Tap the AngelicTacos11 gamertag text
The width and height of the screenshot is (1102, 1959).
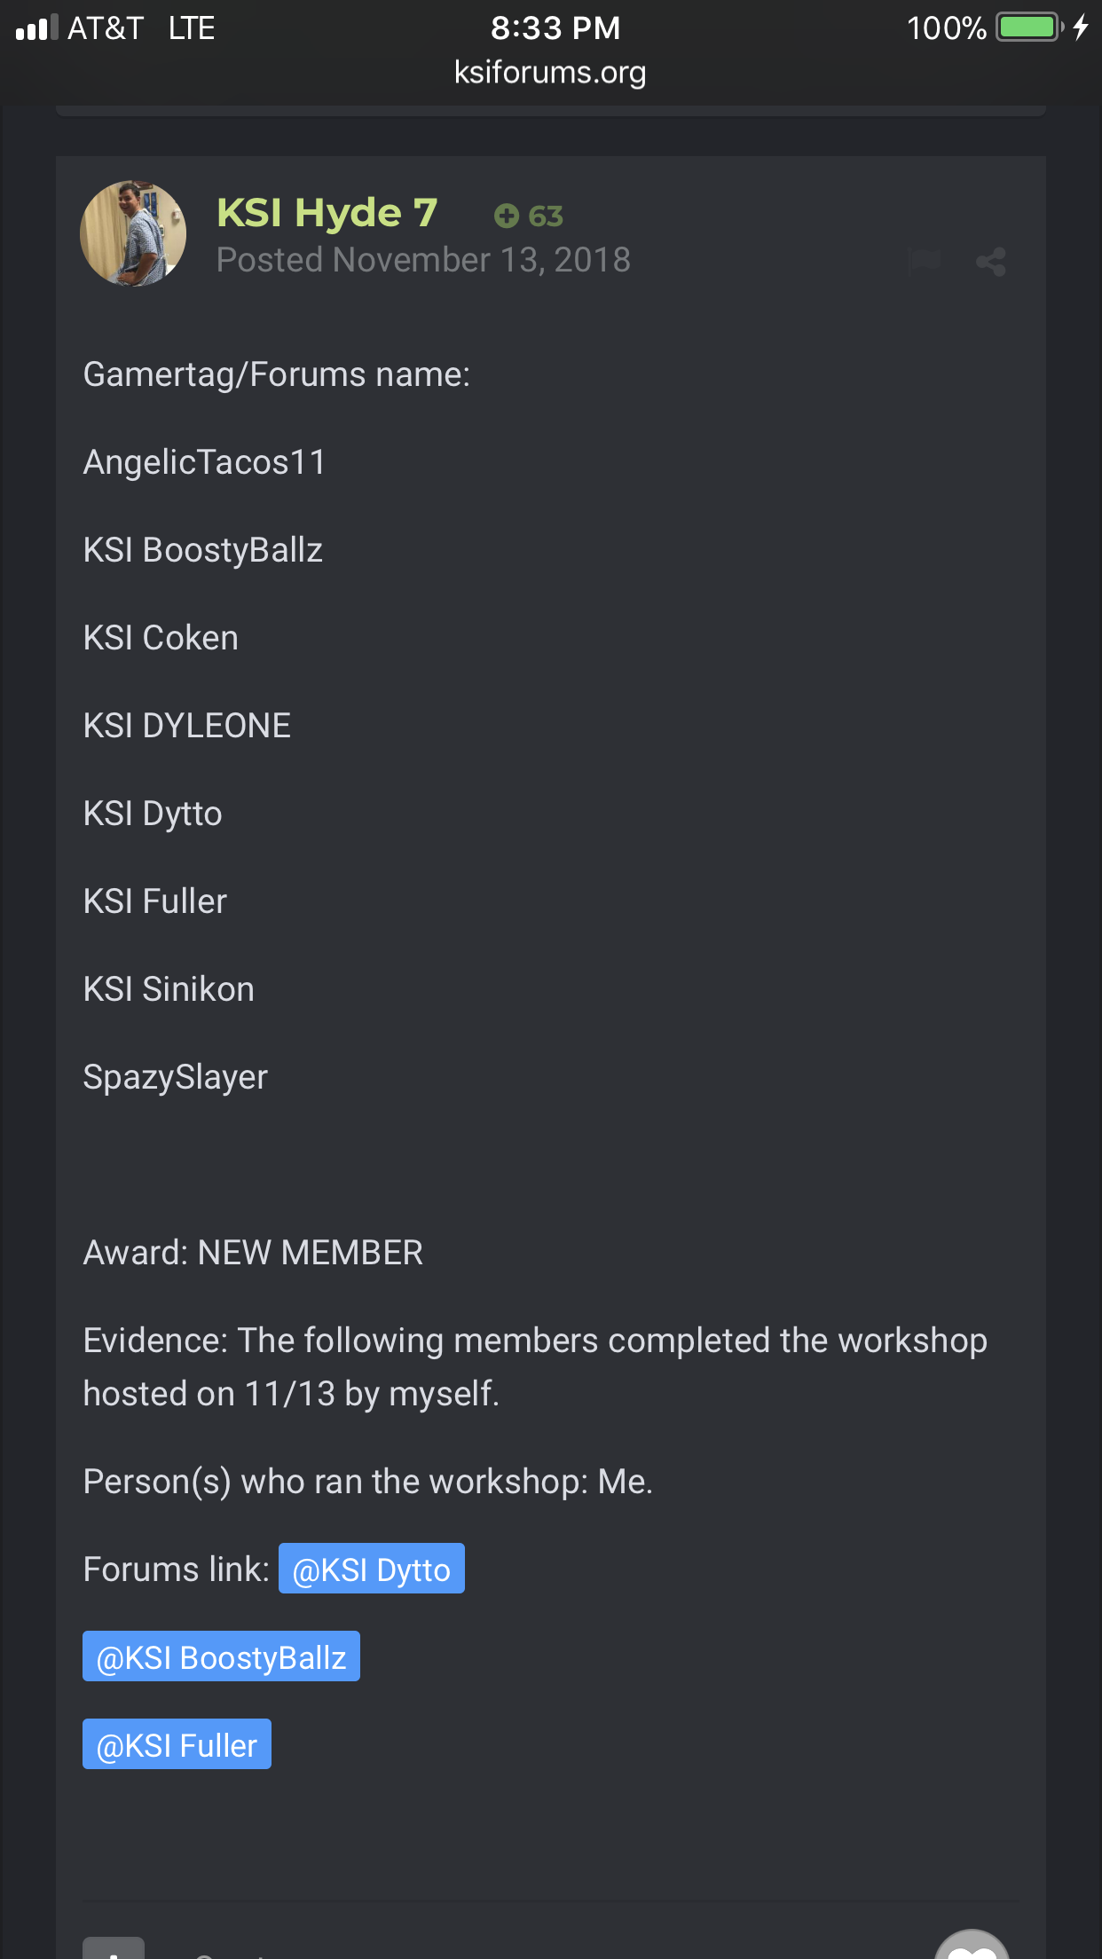click(205, 462)
